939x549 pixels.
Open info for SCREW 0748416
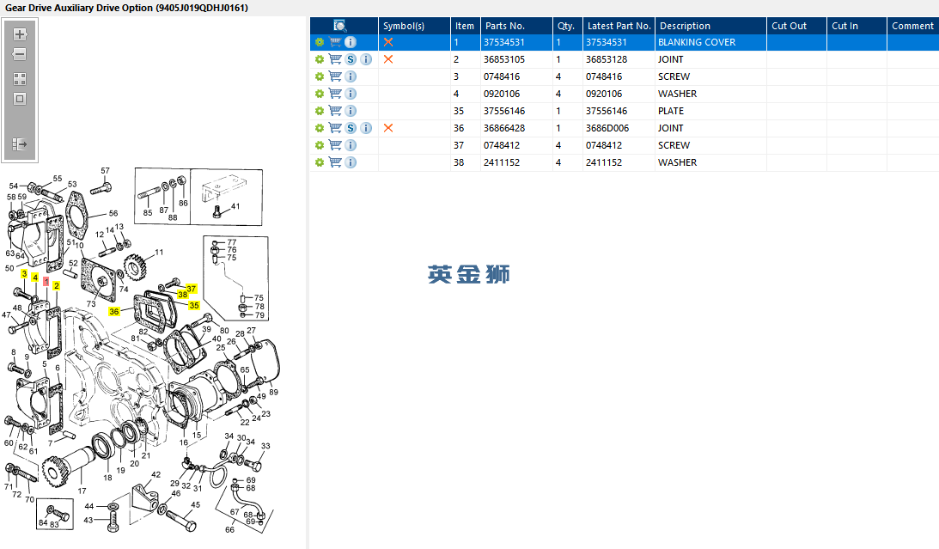(351, 76)
